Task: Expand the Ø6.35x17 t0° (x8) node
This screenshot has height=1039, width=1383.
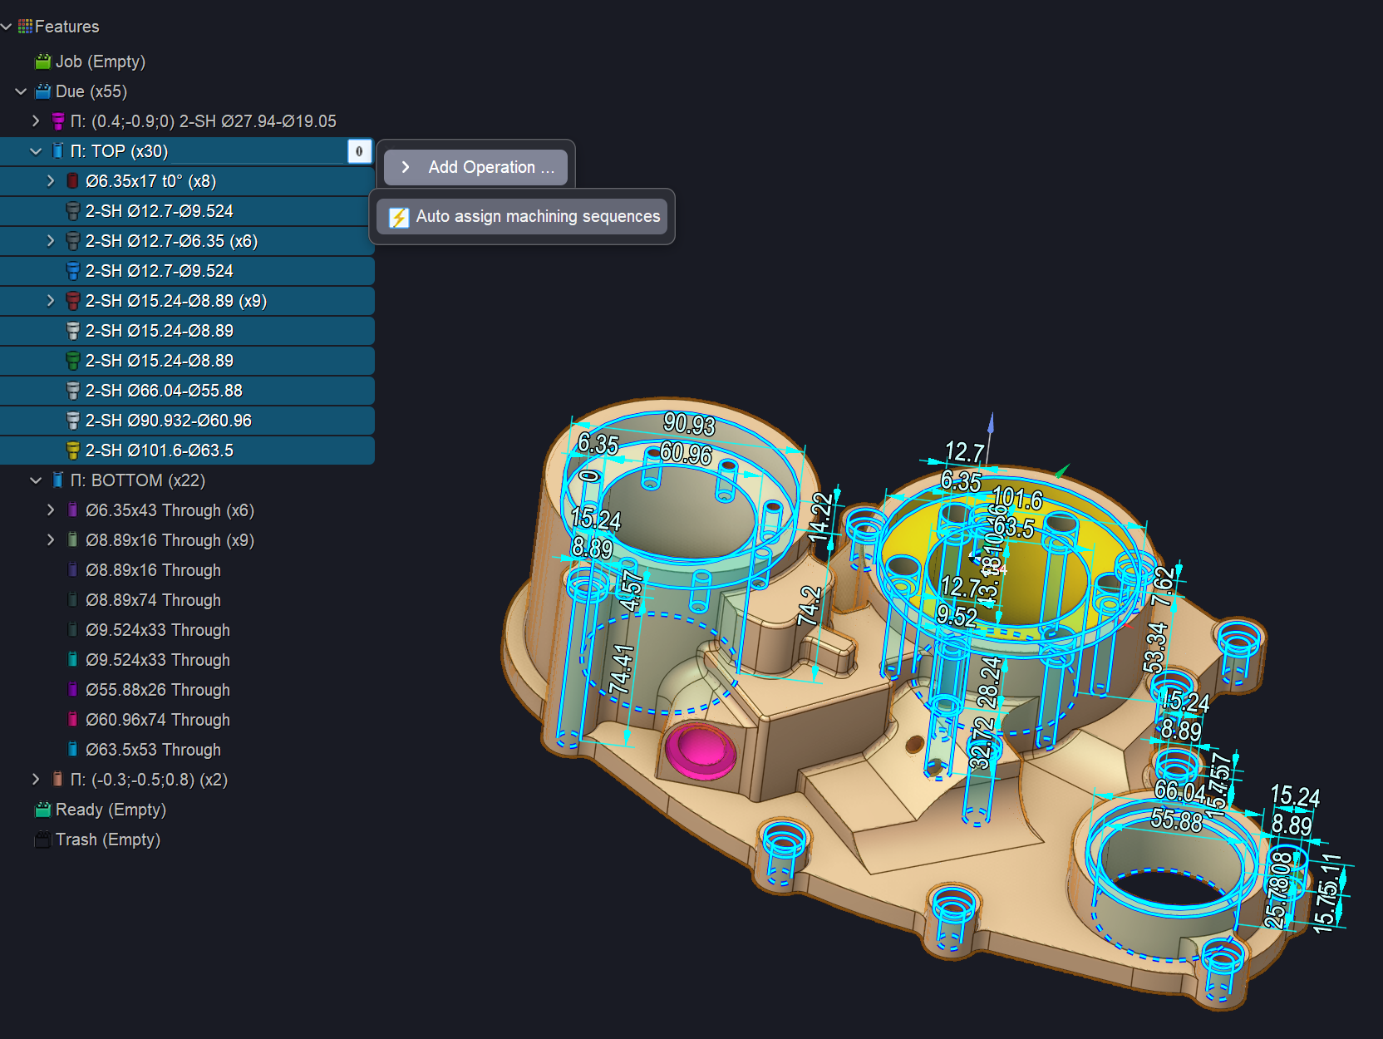Action: (x=51, y=181)
